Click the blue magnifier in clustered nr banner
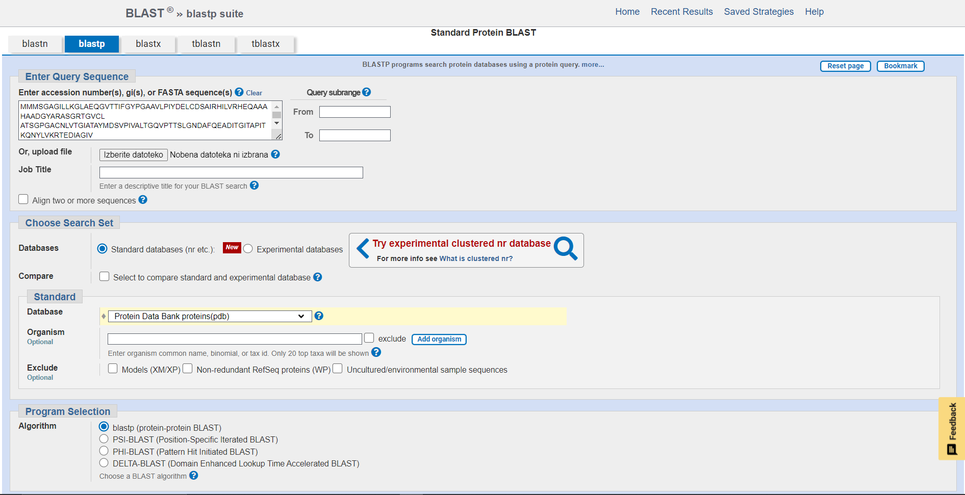The image size is (965, 495). 566,248
